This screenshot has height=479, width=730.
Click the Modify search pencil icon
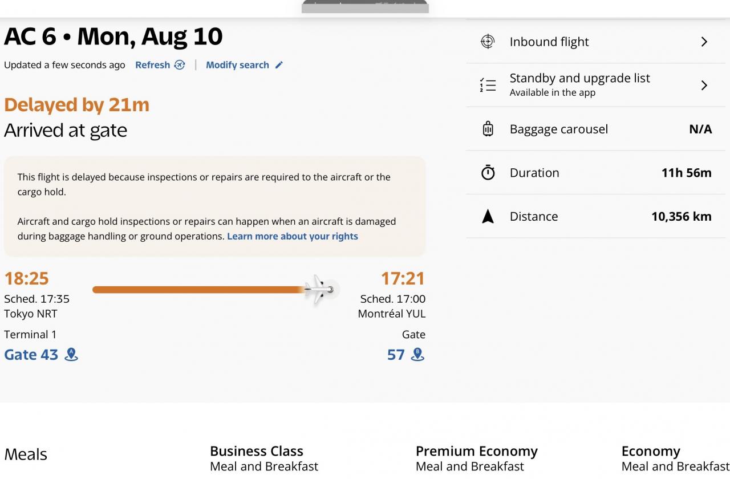[279, 65]
